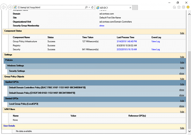This screenshot has height=135, width=191.
Task: Click the address bar search magnifier icon
Action: [86, 7]
